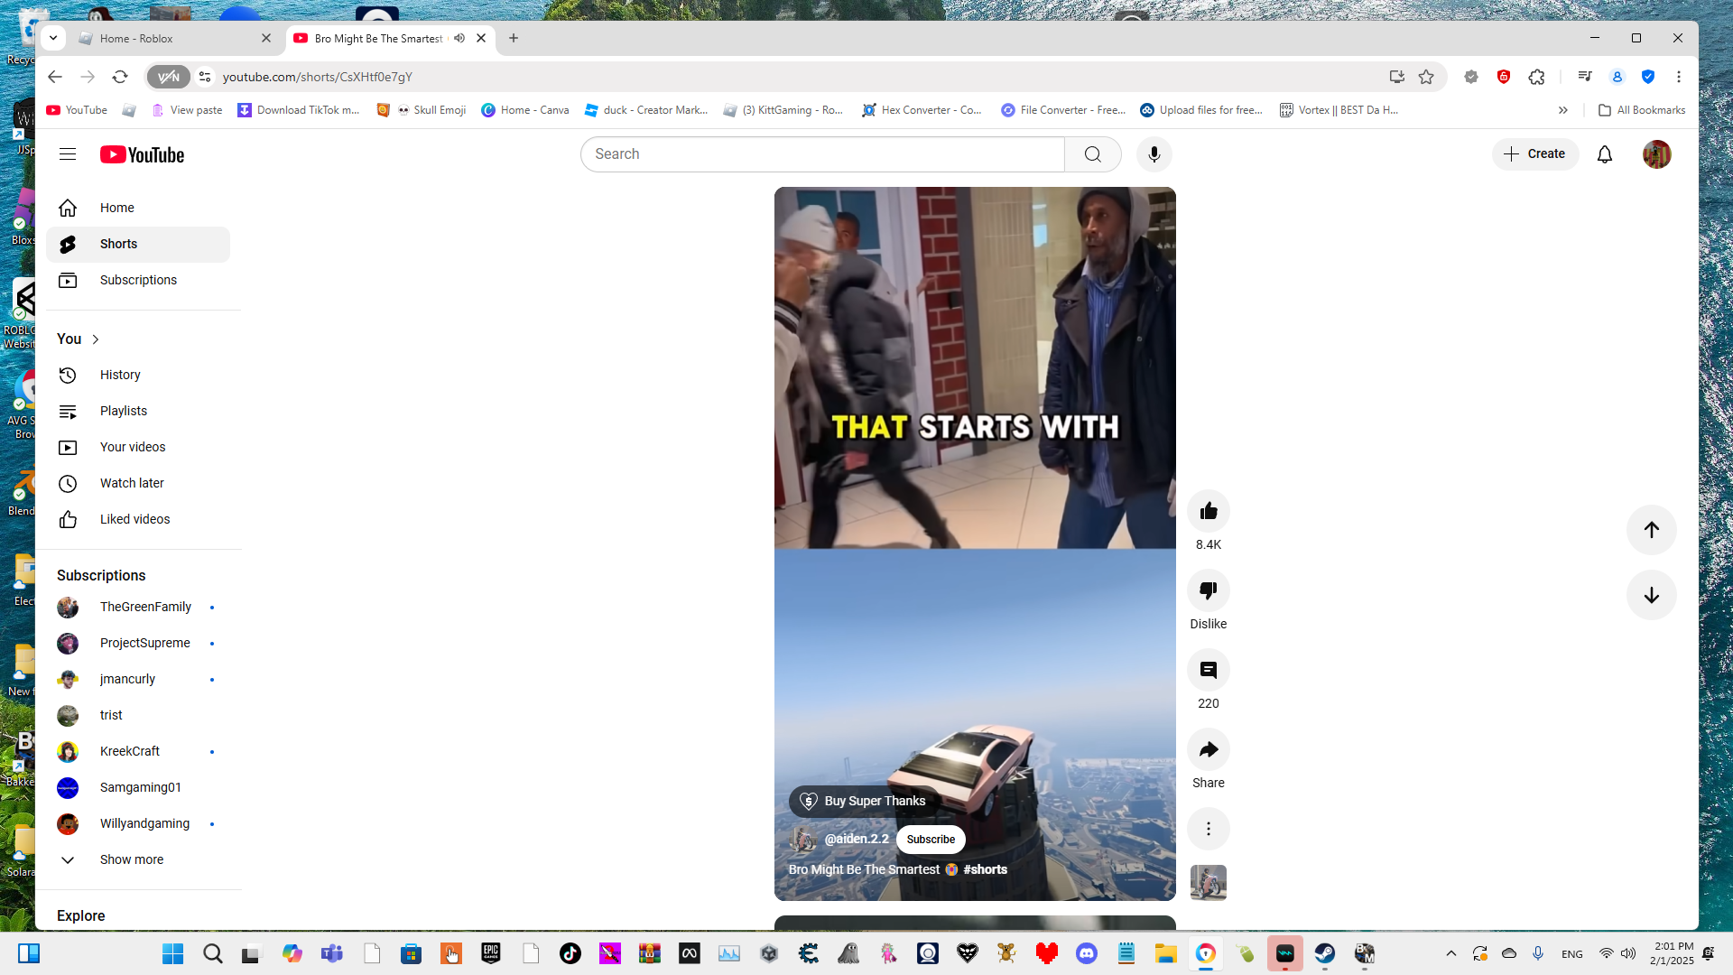The height and width of the screenshot is (975, 1733).
Task: Start voice search with microphone icon
Action: 1154,154
